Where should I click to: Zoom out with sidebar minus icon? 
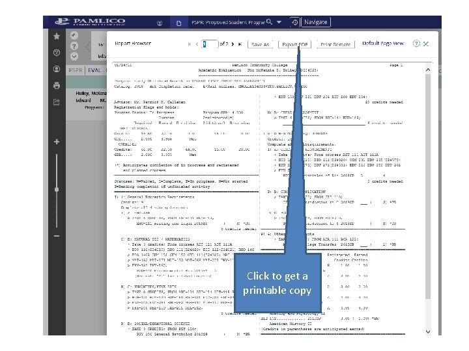pos(57,236)
